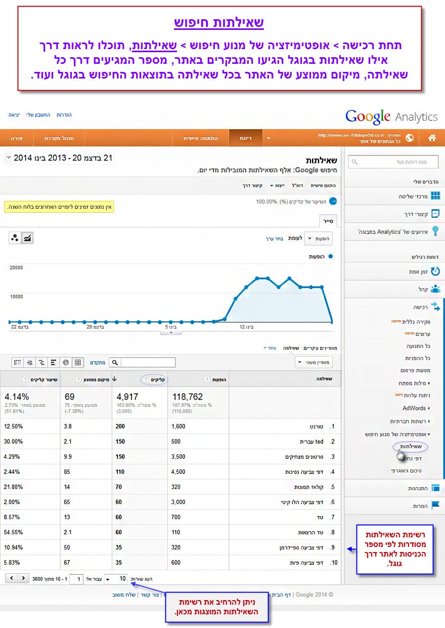Image resolution: width=445 pixels, height=628 pixels.
Task: Open the secondary dimension (מאפיין משני) dropdown
Action: [314, 362]
